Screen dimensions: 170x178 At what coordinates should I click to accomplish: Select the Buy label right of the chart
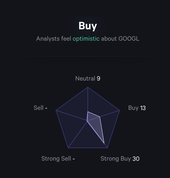(133, 108)
